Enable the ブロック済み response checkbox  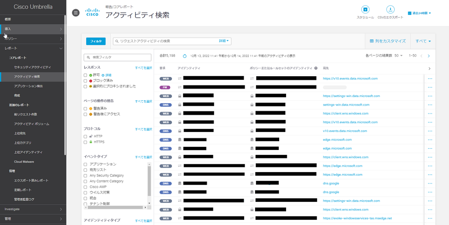click(85, 81)
